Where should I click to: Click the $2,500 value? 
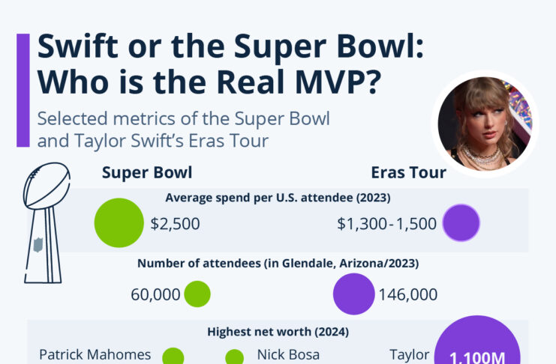pyautogui.click(x=175, y=223)
